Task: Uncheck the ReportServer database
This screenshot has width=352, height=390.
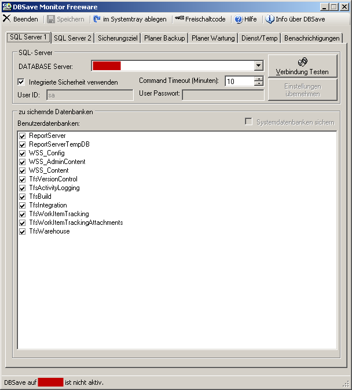Action: point(23,136)
